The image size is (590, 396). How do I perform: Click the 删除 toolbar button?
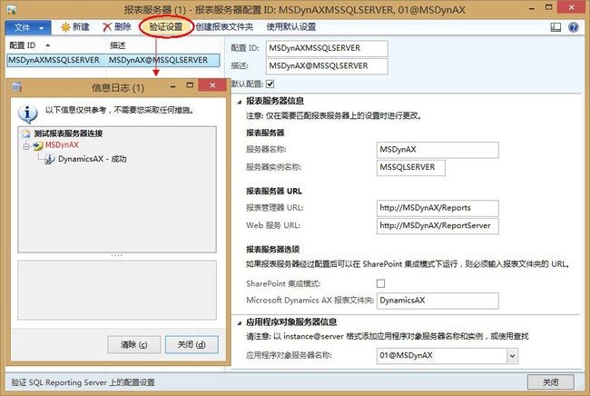(x=117, y=26)
